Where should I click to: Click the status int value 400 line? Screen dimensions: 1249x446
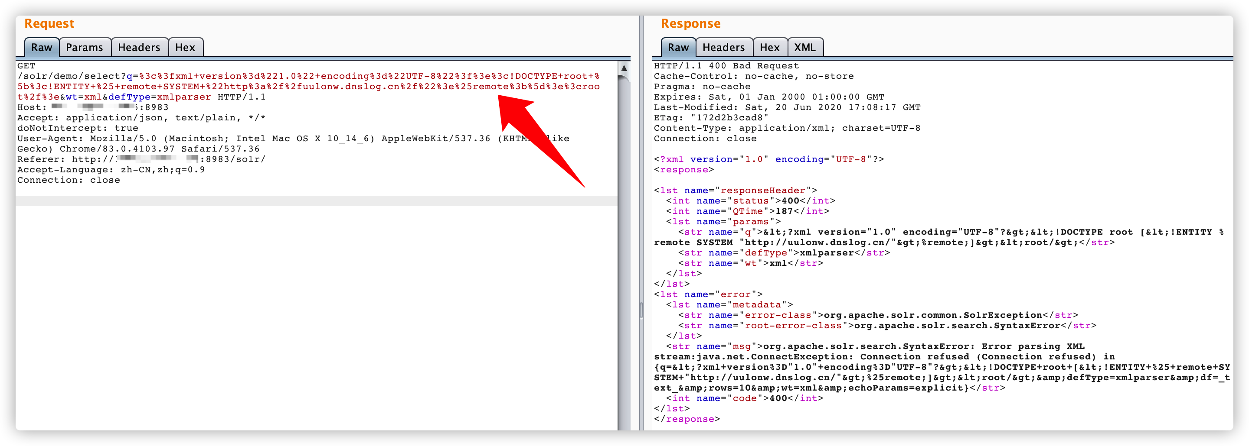[x=751, y=201]
